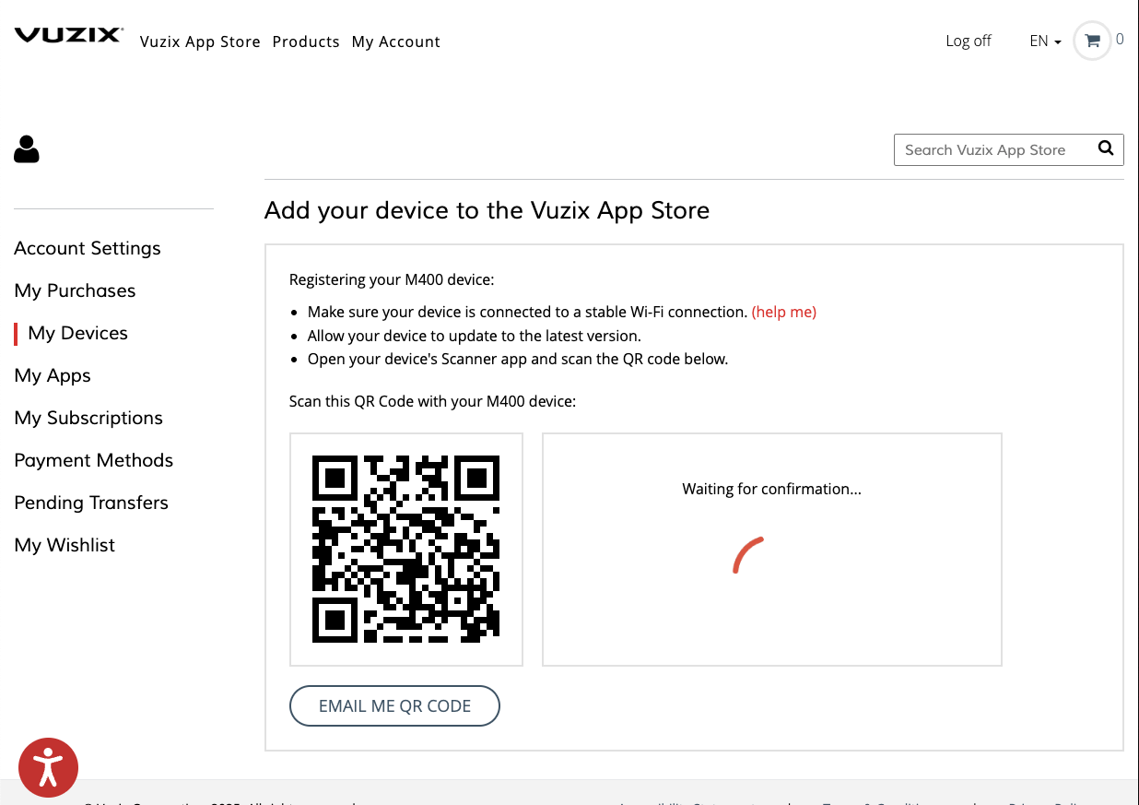The height and width of the screenshot is (805, 1139).
Task: Go to the Vuzix App Store menu item
Action: pos(200,41)
